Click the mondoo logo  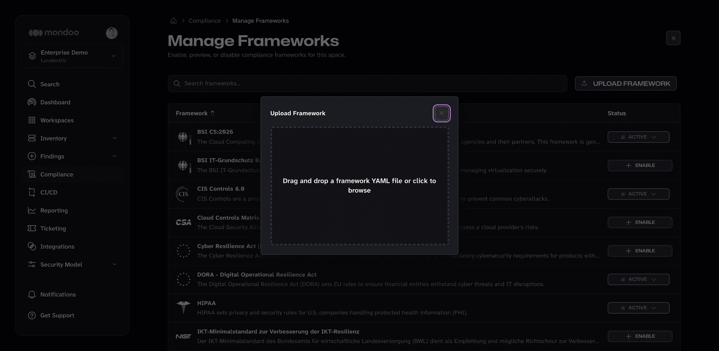point(54,33)
